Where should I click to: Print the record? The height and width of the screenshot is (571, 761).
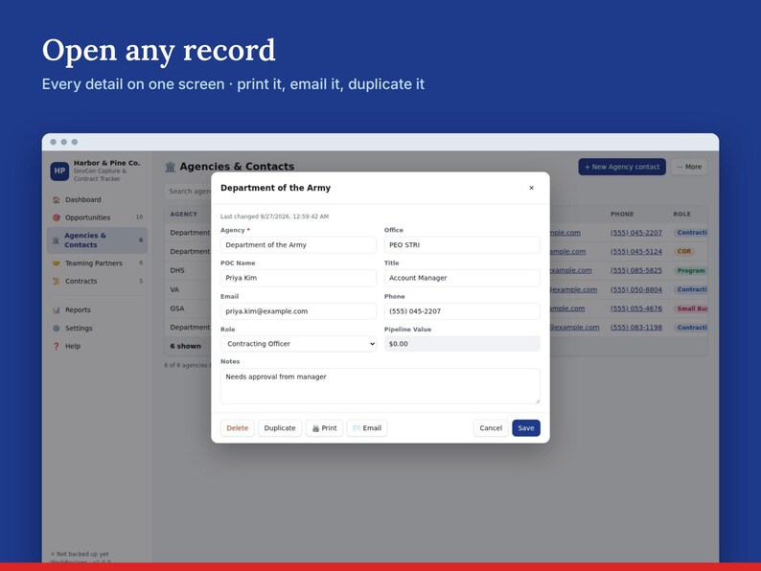(324, 428)
